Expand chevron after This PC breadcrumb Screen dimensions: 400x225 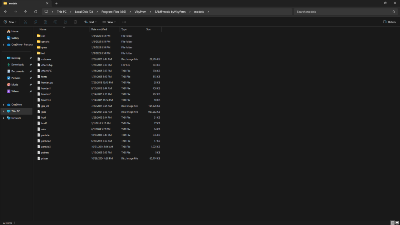tap(71, 12)
